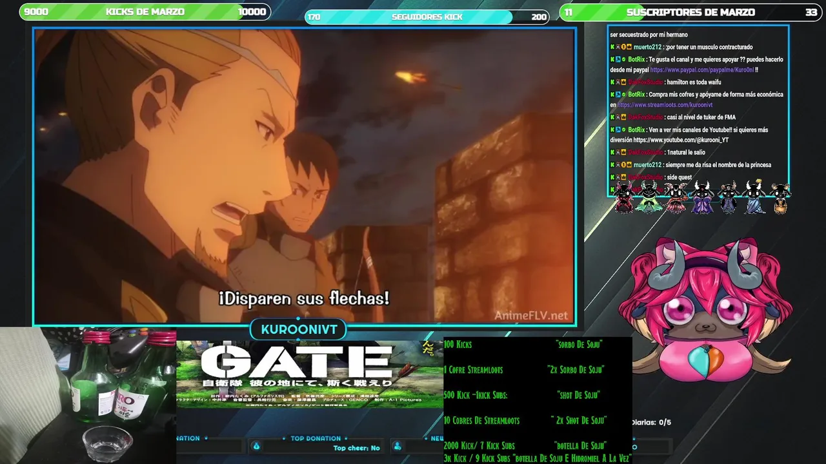
Task: Click the Kick badge on muerto212's 'musculo contracturado' message
Action: [612, 47]
